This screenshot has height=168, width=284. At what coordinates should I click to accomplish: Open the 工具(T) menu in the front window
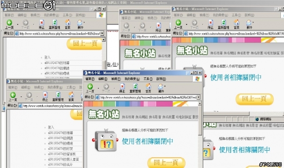tap(148, 79)
